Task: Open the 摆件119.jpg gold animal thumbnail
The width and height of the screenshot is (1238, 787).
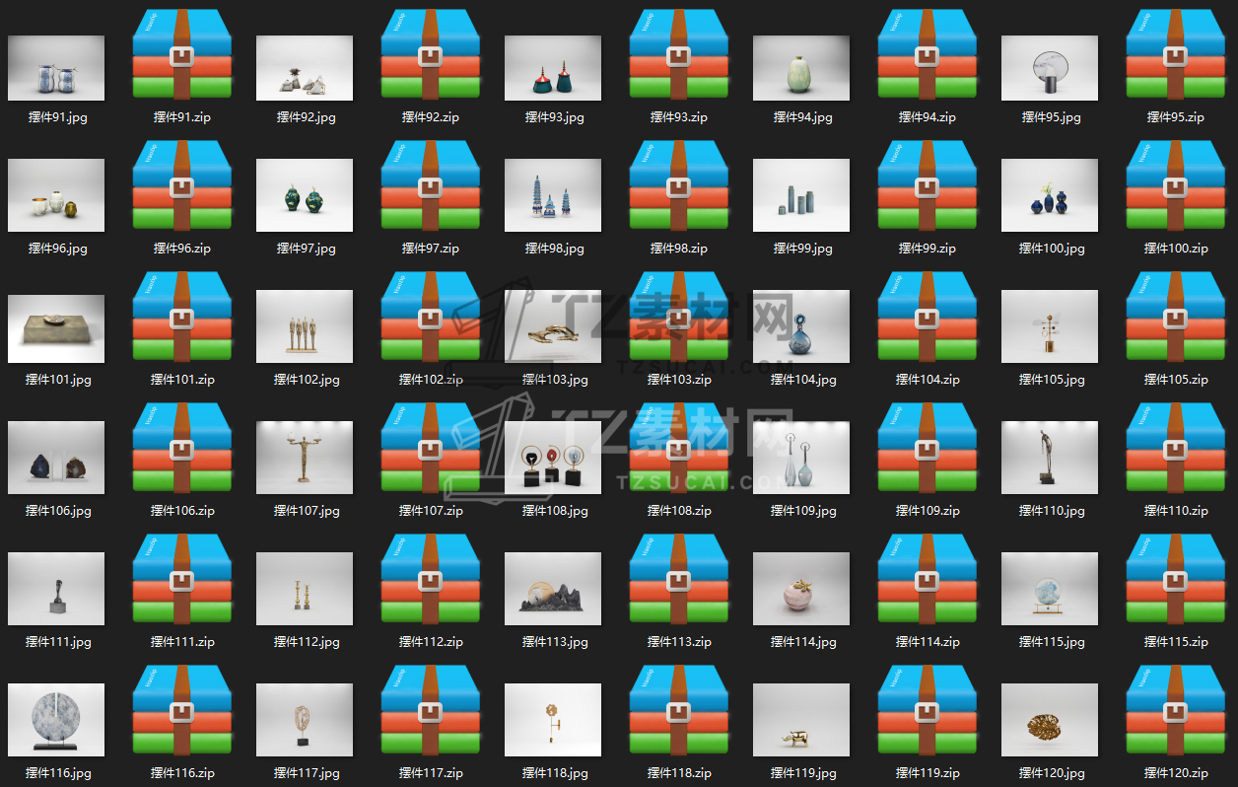Action: [x=801, y=720]
